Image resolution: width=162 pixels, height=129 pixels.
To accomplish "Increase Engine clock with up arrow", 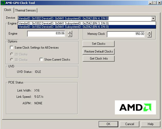I will pyautogui.click(x=70, y=32).
